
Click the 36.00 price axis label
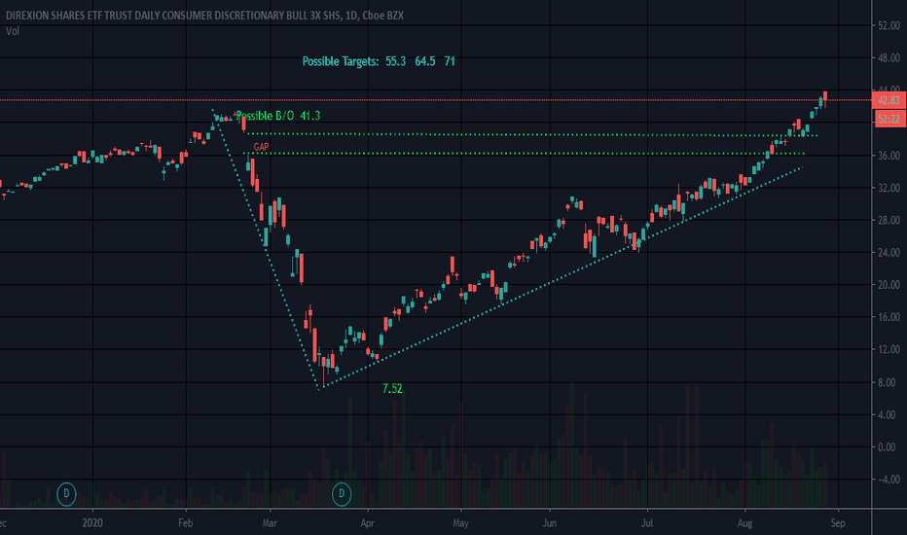pos(889,156)
